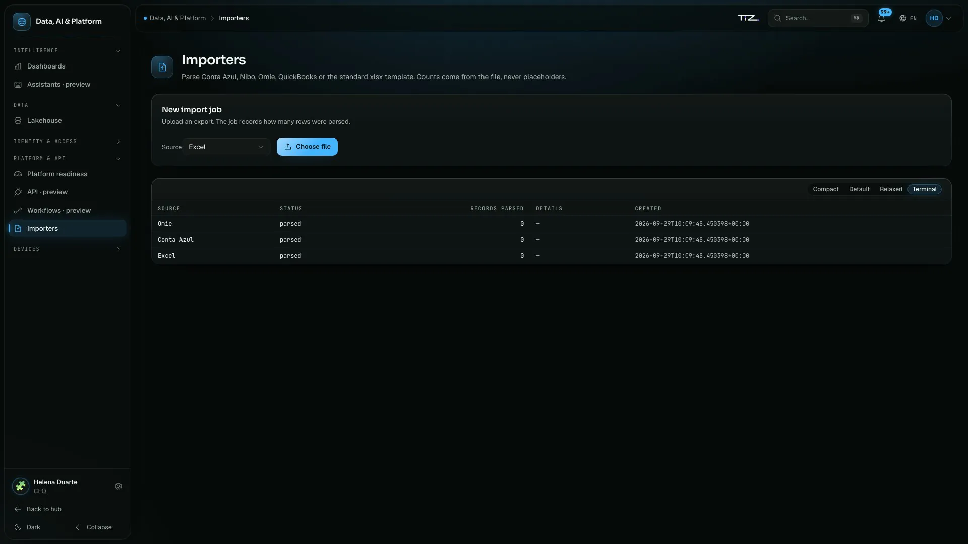
Task: Open the notifications bell
Action: (881, 18)
